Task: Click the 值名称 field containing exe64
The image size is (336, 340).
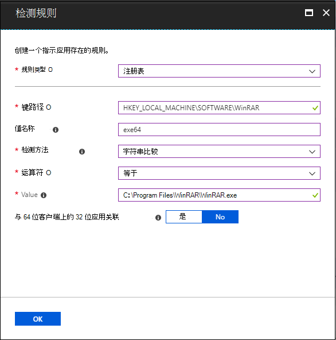Action: 219,130
